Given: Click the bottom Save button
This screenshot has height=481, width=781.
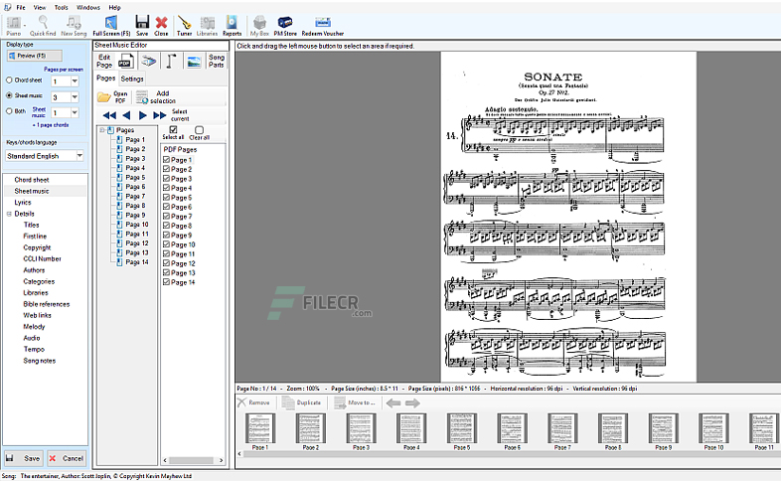Looking at the screenshot, I should pos(23,458).
